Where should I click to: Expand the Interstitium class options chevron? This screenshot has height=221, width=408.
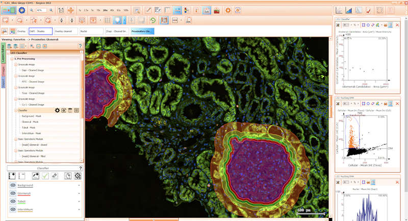pos(79,209)
